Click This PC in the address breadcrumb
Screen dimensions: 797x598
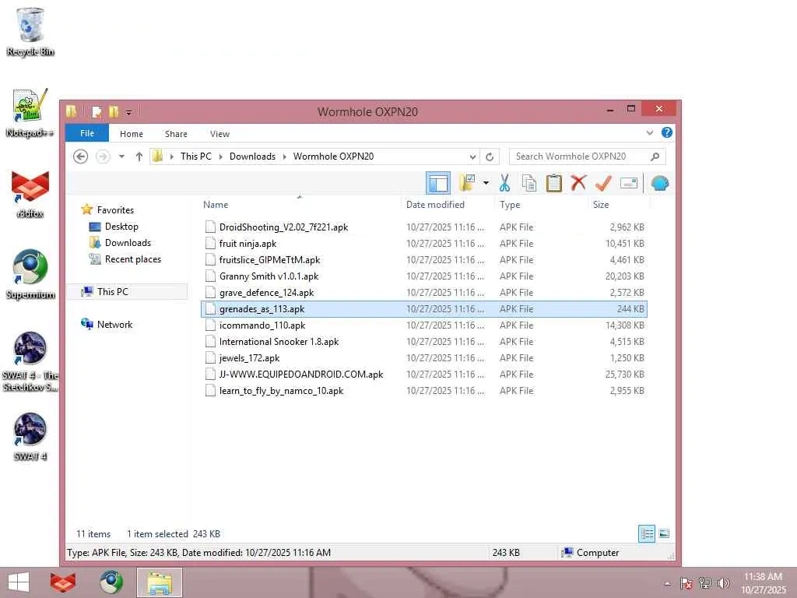[195, 157]
